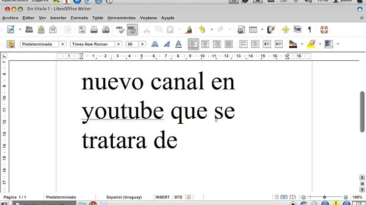This screenshot has width=366, height=205.
Task: Apply the Font Color
Action: pos(293,44)
